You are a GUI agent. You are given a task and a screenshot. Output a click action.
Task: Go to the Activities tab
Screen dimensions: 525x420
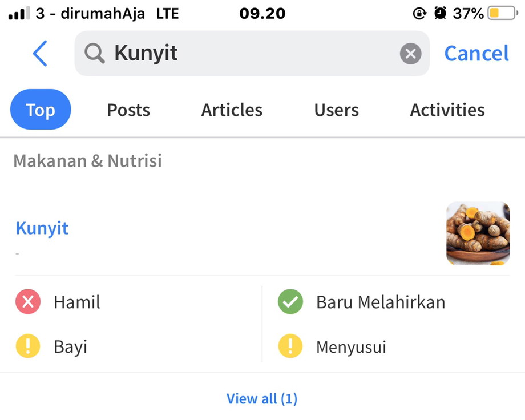(x=447, y=110)
